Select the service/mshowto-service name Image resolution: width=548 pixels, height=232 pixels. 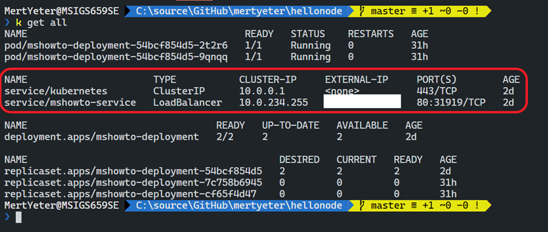point(70,103)
